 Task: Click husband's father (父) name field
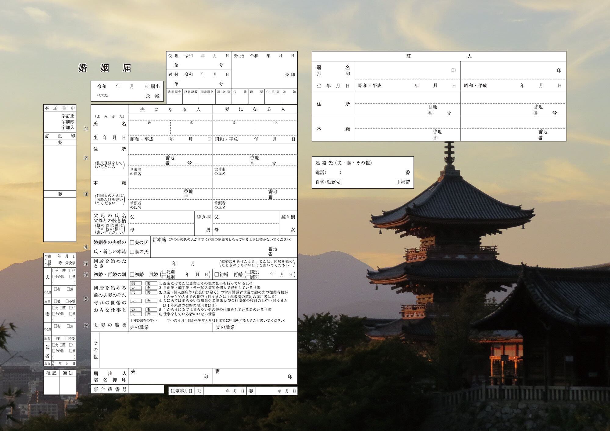click(x=163, y=217)
